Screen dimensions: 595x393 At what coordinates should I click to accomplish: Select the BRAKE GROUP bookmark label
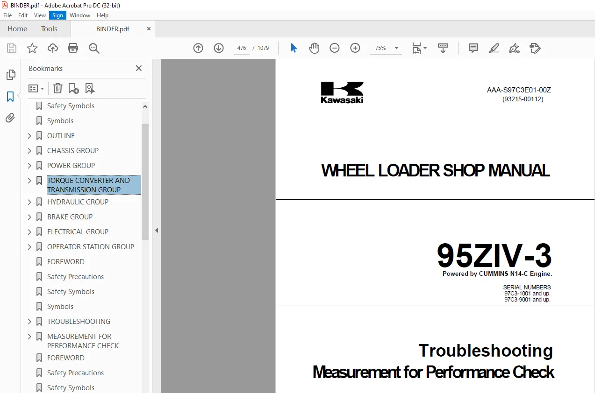[70, 217]
